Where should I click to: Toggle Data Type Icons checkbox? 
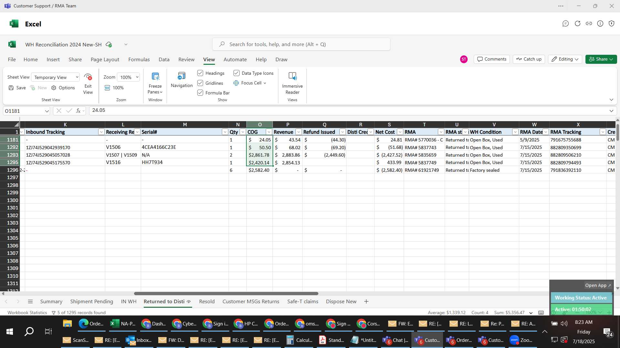(236, 73)
